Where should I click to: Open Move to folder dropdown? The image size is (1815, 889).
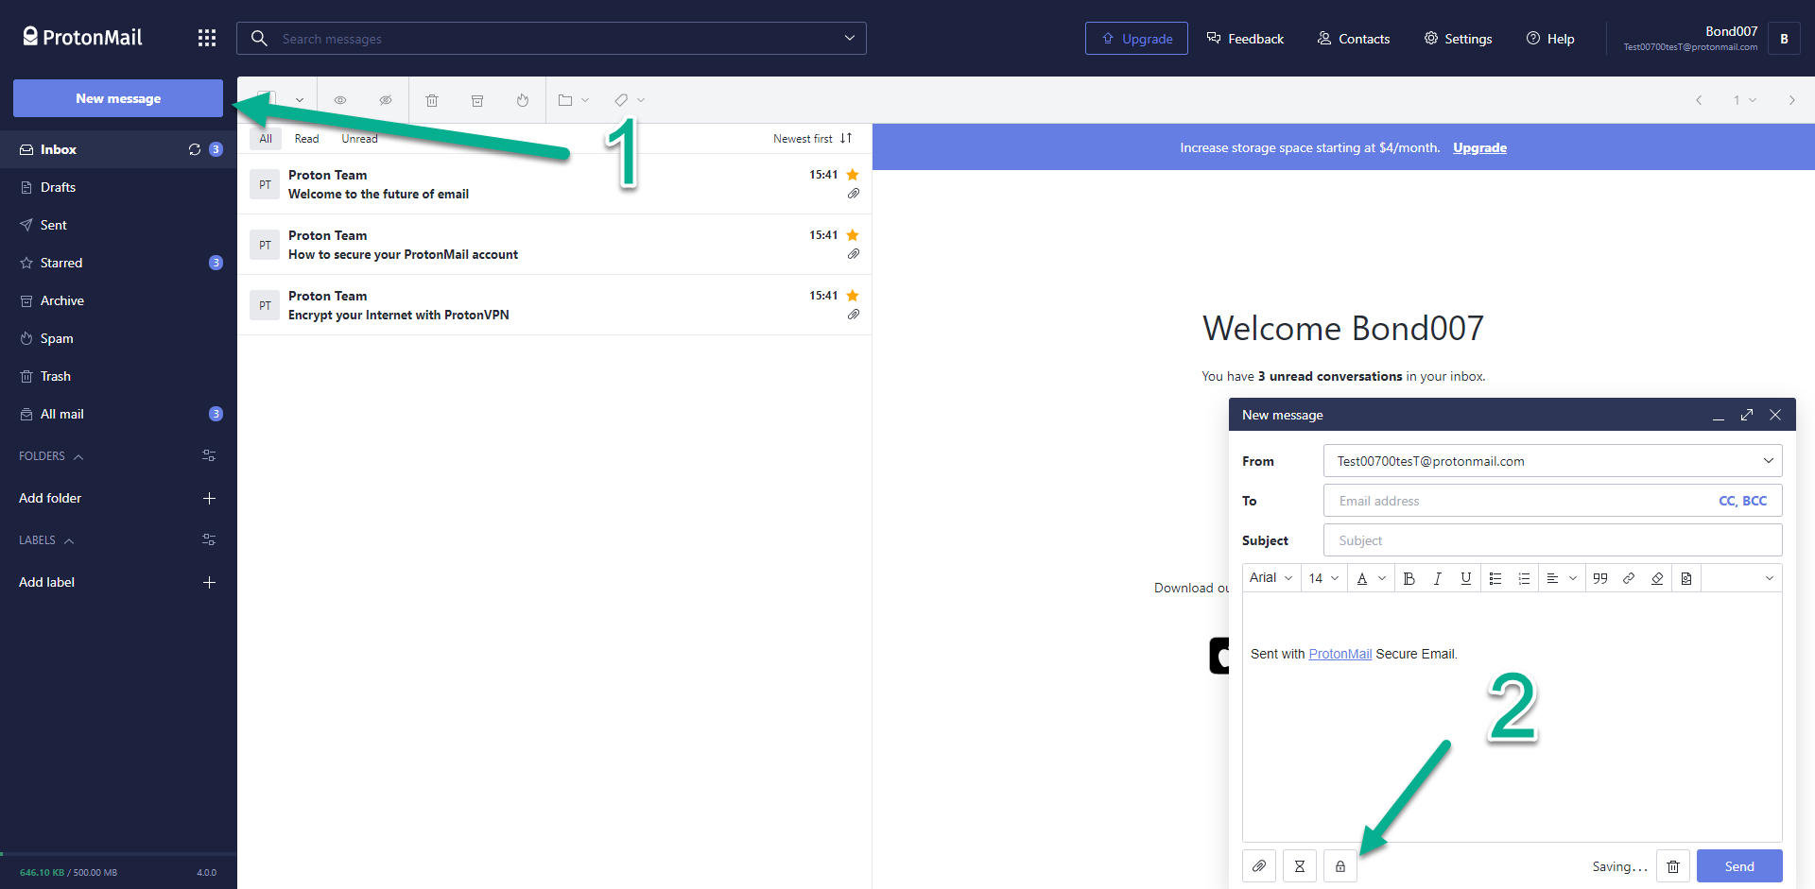[573, 100]
